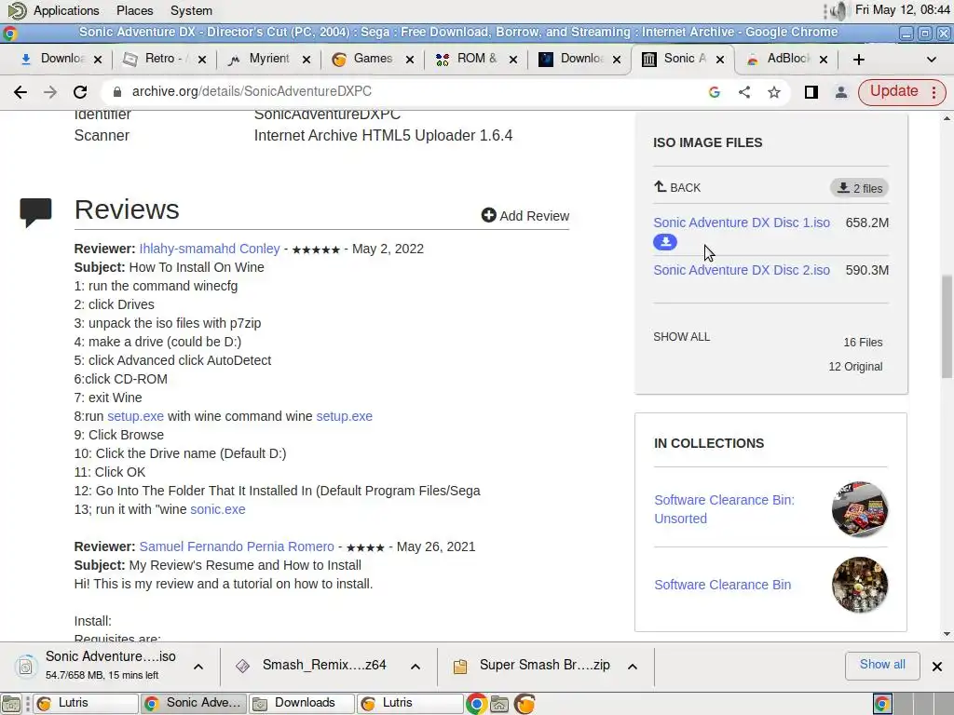Open the Places menu

click(x=134, y=10)
